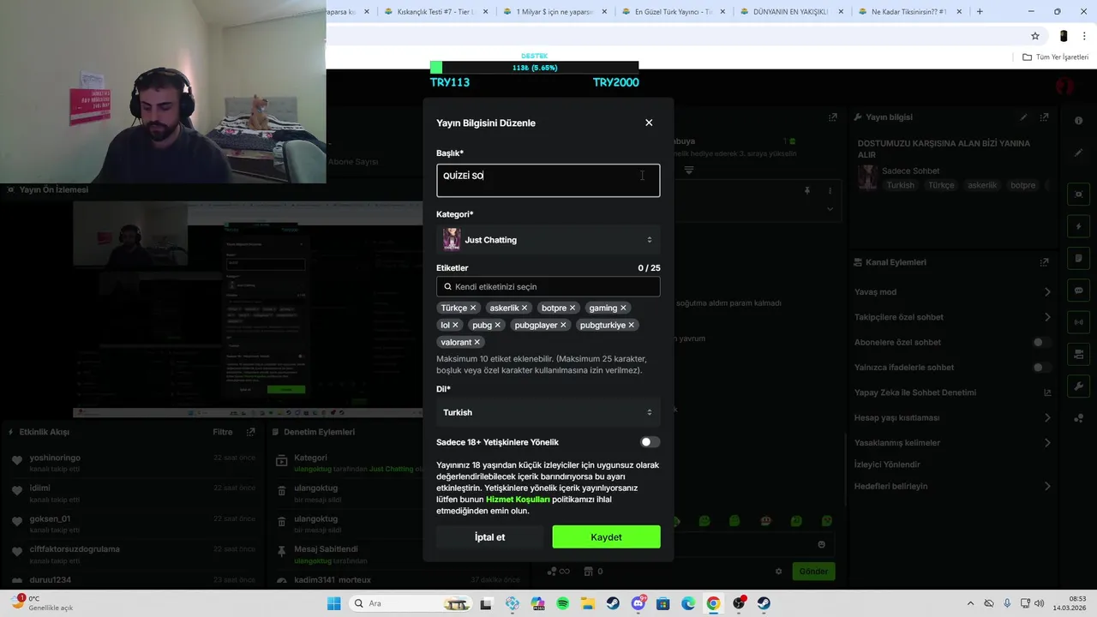The image size is (1097, 617).
Task: Click the lightning bolt icon in right sidebar
Action: [1078, 227]
